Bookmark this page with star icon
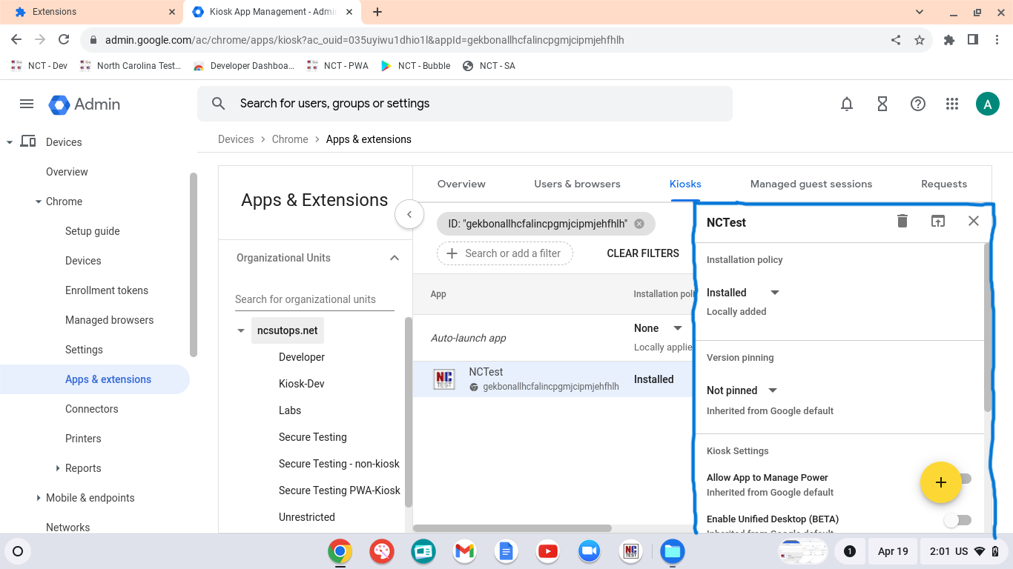The image size is (1013, 569). pos(920,40)
